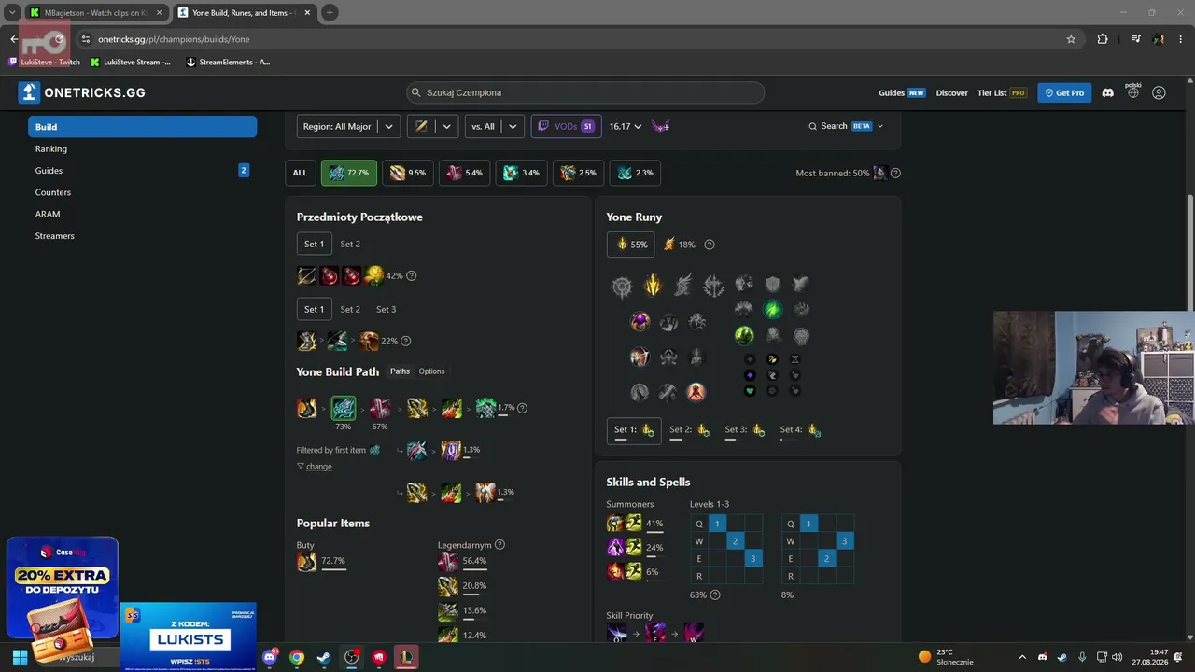Filter builds by 9.5% first item

click(x=408, y=173)
